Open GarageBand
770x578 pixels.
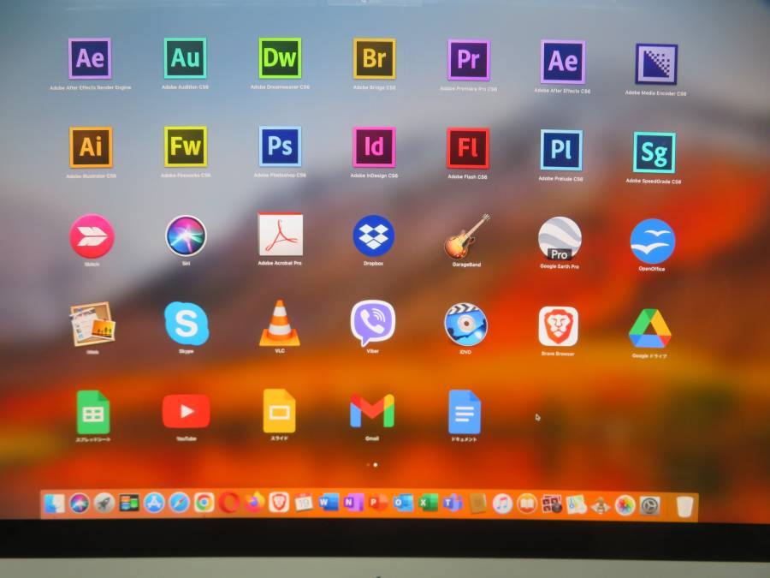click(467, 236)
